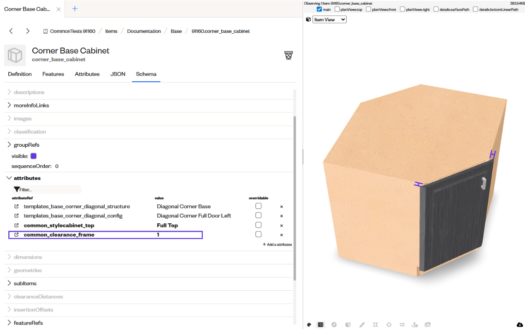Toggle overridable for templates_base_corner_diagonal_structure
Viewport: 525px width, 329px height.
pos(259,206)
